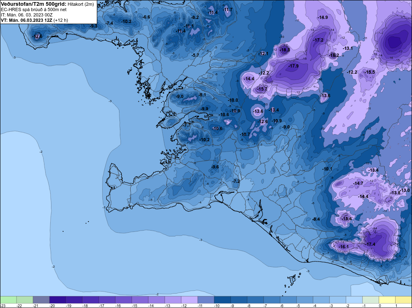Click the -7.2 temperature label
Image resolution: width=412 pixels, height=308 pixels.
pos(236,181)
